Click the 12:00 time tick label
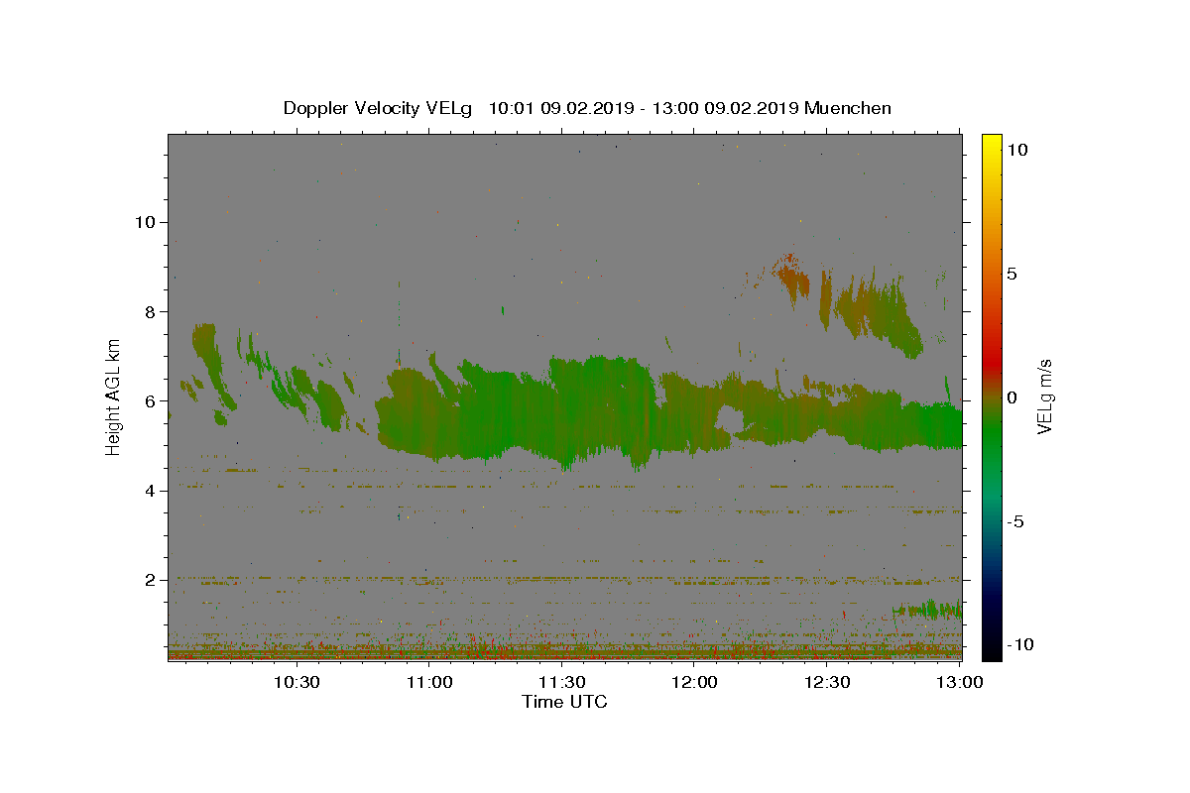Viewport: 1190px width, 793px height. [x=694, y=682]
